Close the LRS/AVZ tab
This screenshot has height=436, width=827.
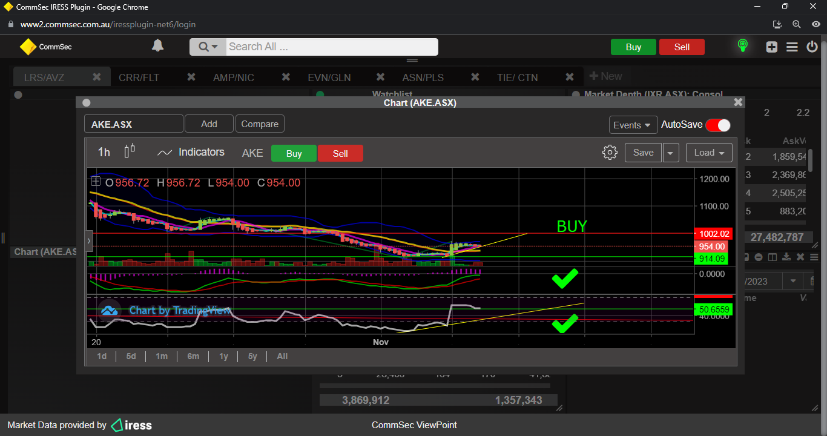pos(97,77)
